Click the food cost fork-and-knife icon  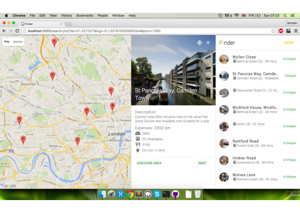coord(138,144)
